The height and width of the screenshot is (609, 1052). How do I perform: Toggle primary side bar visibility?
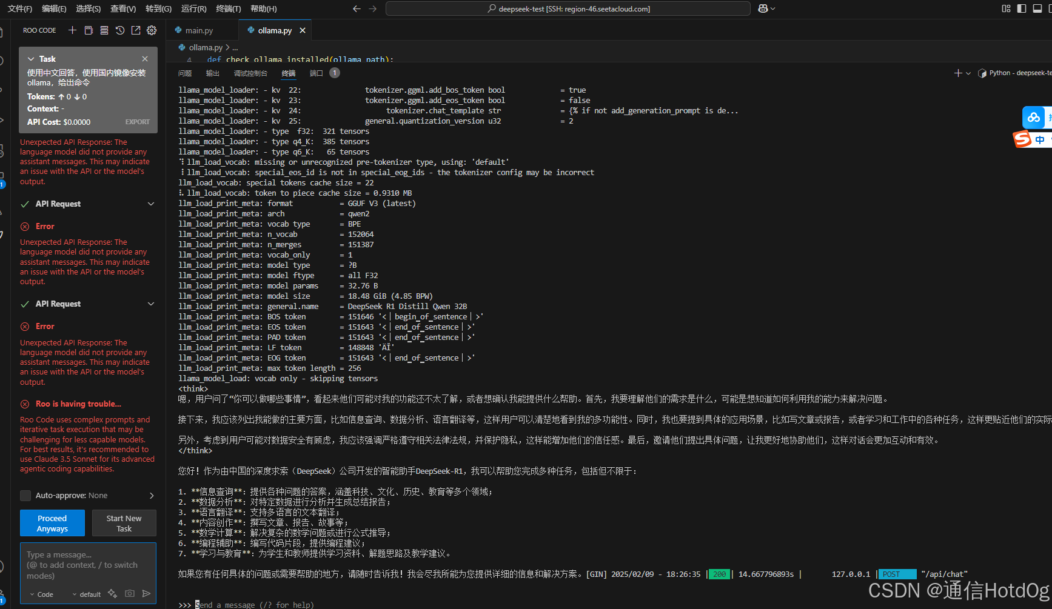1022,8
